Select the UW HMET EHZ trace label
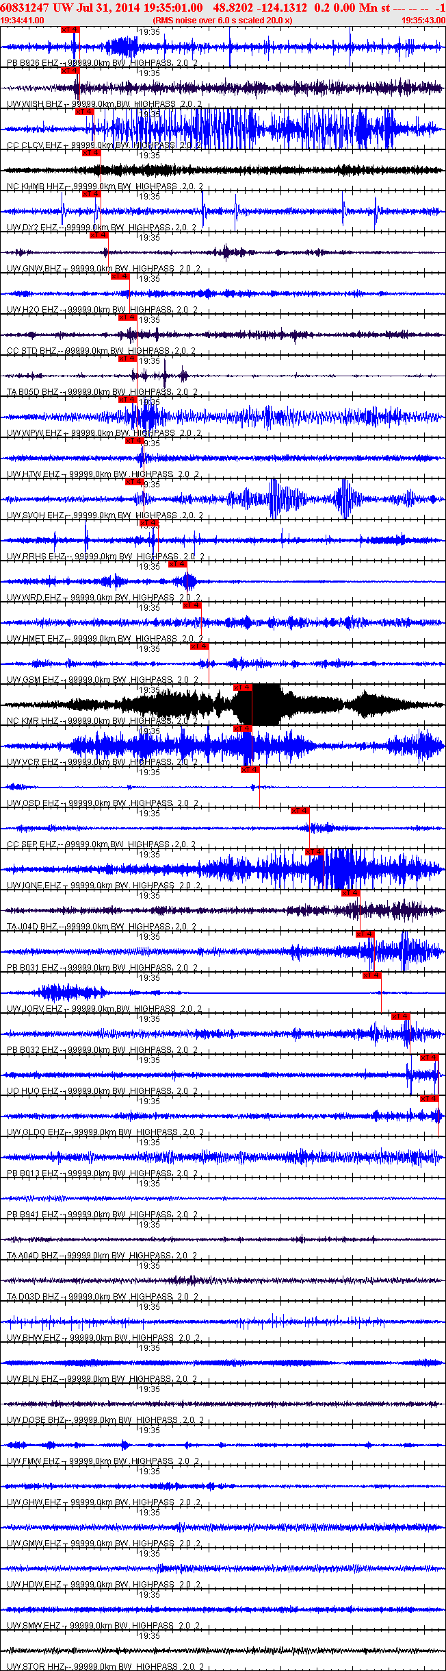This screenshot has width=446, height=1671. [105, 639]
